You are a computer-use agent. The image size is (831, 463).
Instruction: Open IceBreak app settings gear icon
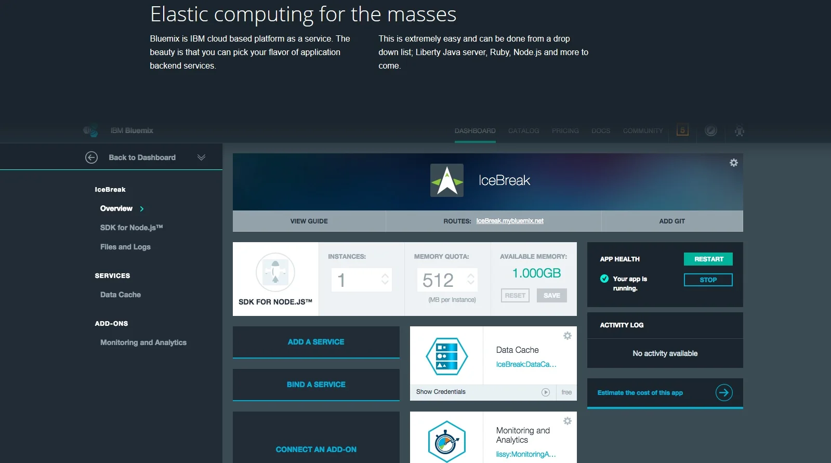734,163
